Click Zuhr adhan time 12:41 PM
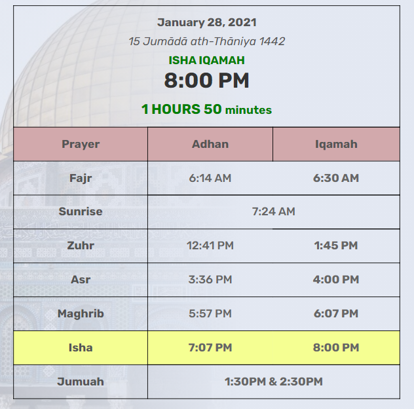414x409 pixels. (210, 246)
